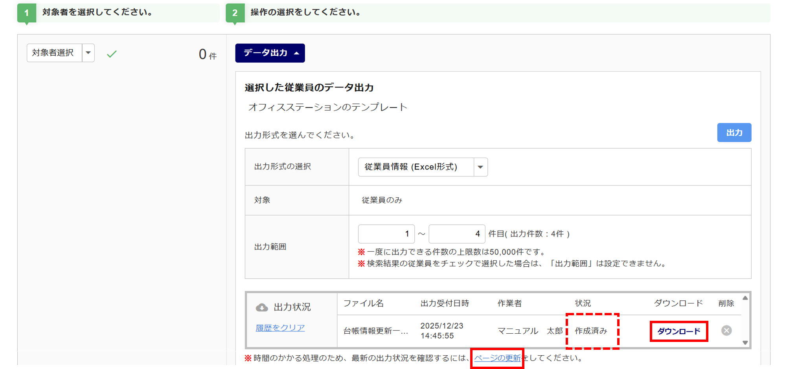Click the 作成済み status text

coord(591,331)
